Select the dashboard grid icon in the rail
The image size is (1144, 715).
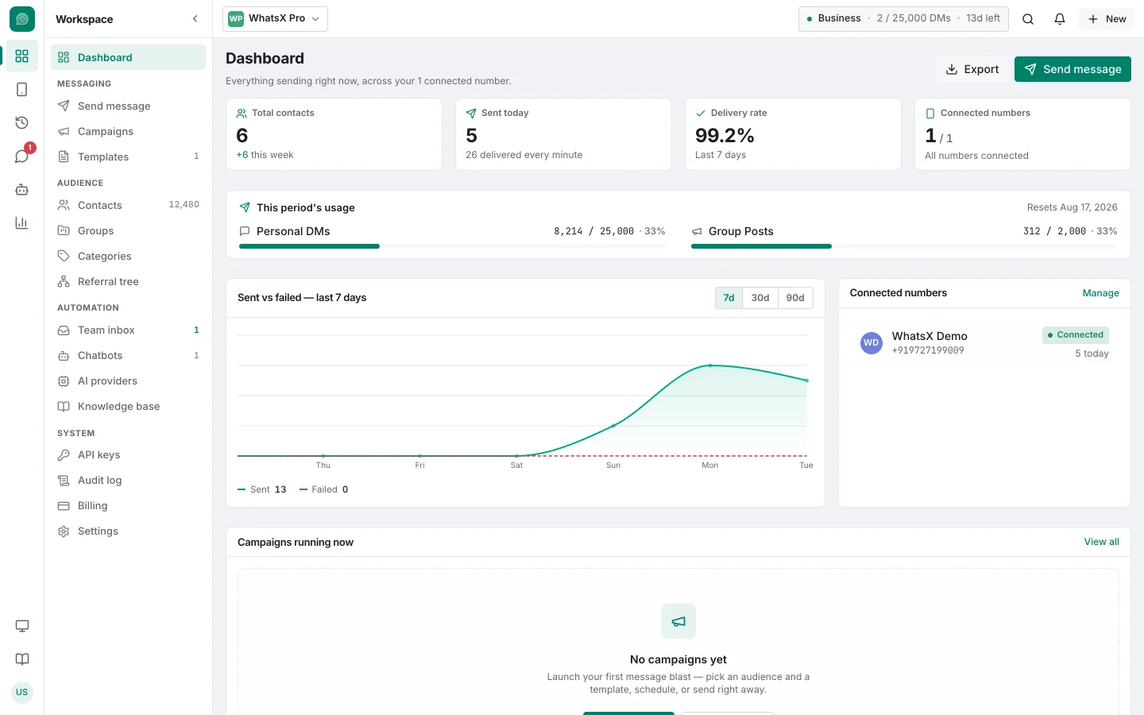pyautogui.click(x=21, y=56)
